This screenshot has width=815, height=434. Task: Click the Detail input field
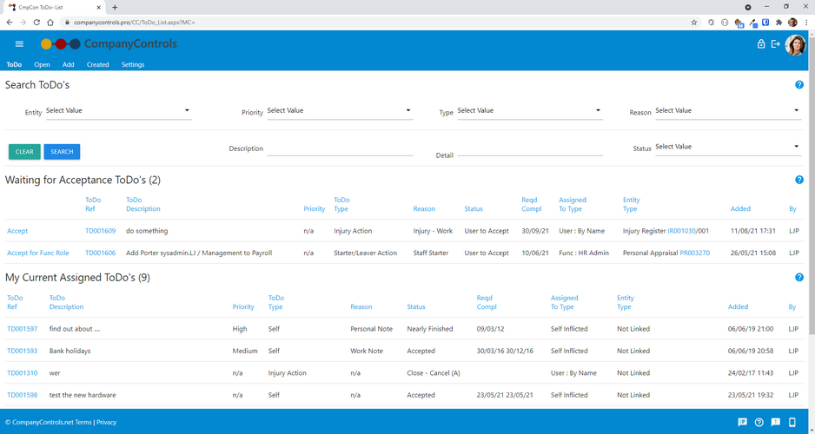coord(530,149)
